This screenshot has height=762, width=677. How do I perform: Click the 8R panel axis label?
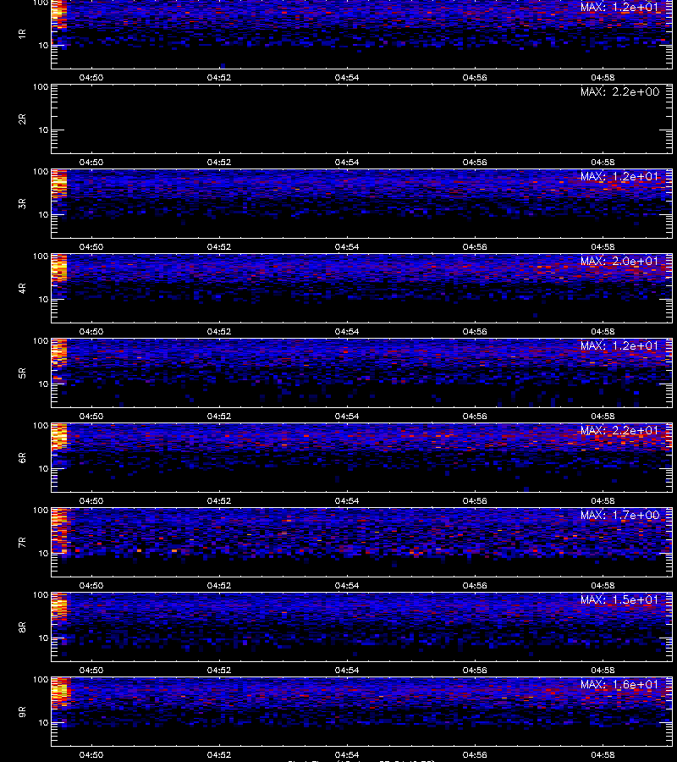pos(22,627)
